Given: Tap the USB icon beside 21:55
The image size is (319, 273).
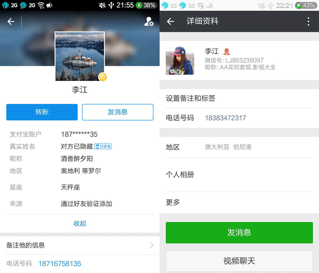Looking at the screenshot, I should coord(111,5).
